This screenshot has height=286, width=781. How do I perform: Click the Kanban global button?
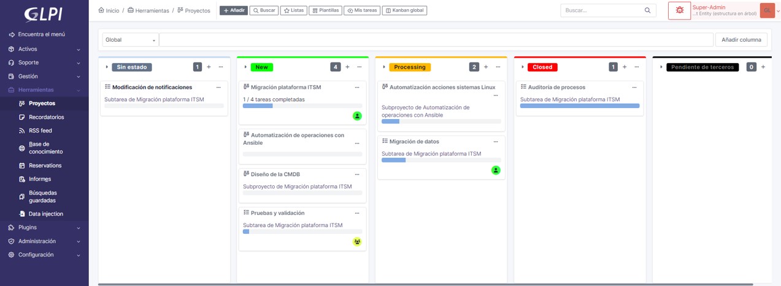click(x=404, y=10)
